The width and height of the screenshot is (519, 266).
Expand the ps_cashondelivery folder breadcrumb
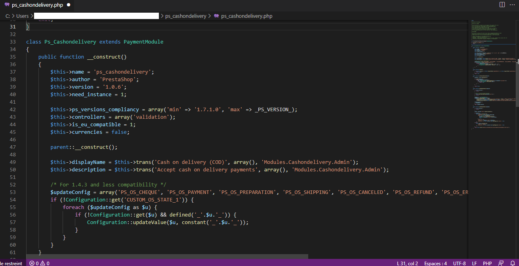pyautogui.click(x=185, y=16)
